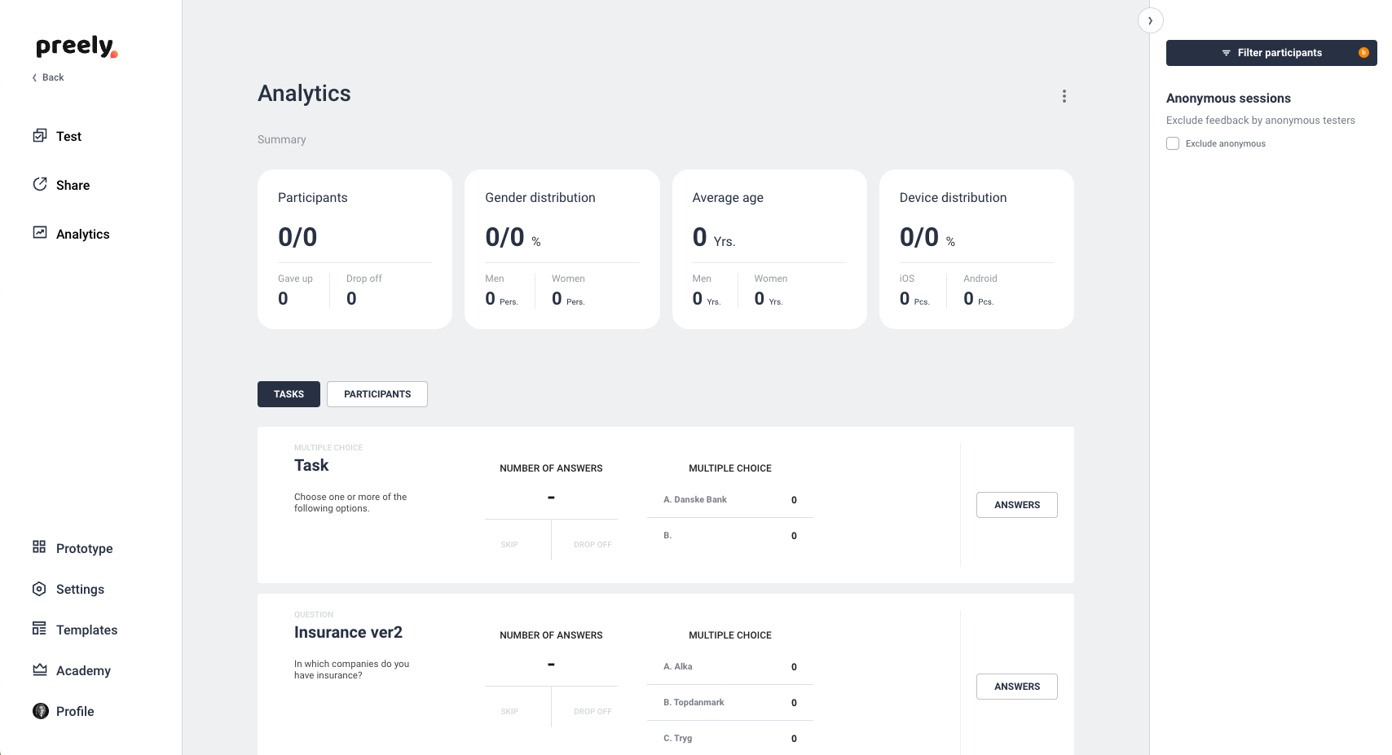Viewport: 1392px width, 755px height.
Task: View ANSWERS for Insurance ver2
Action: 1016,687
